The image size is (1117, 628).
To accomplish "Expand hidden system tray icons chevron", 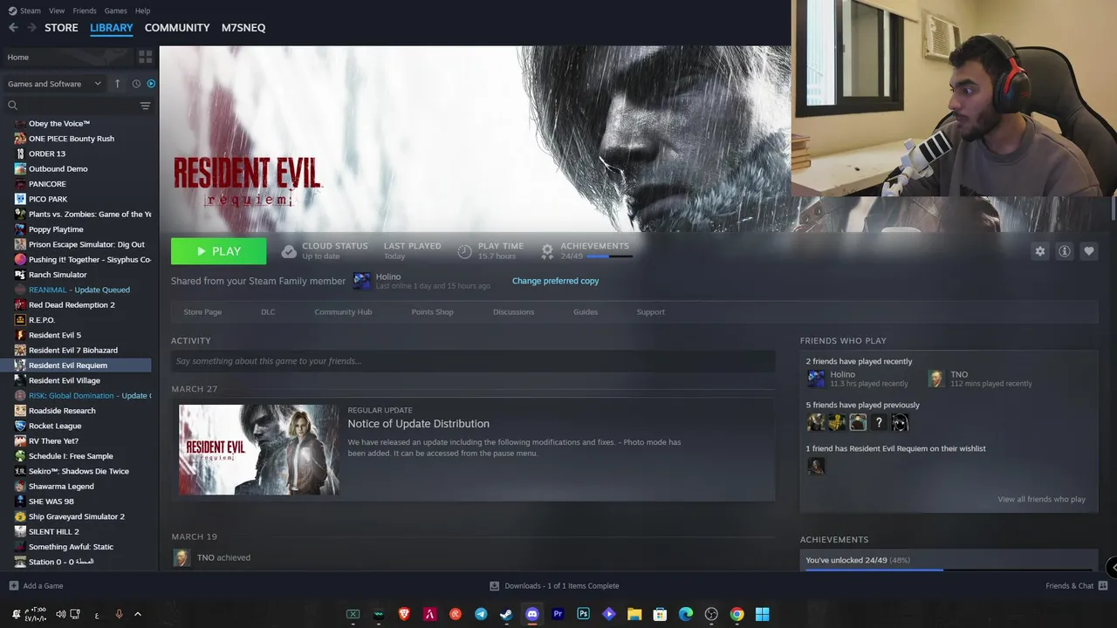I will [138, 614].
